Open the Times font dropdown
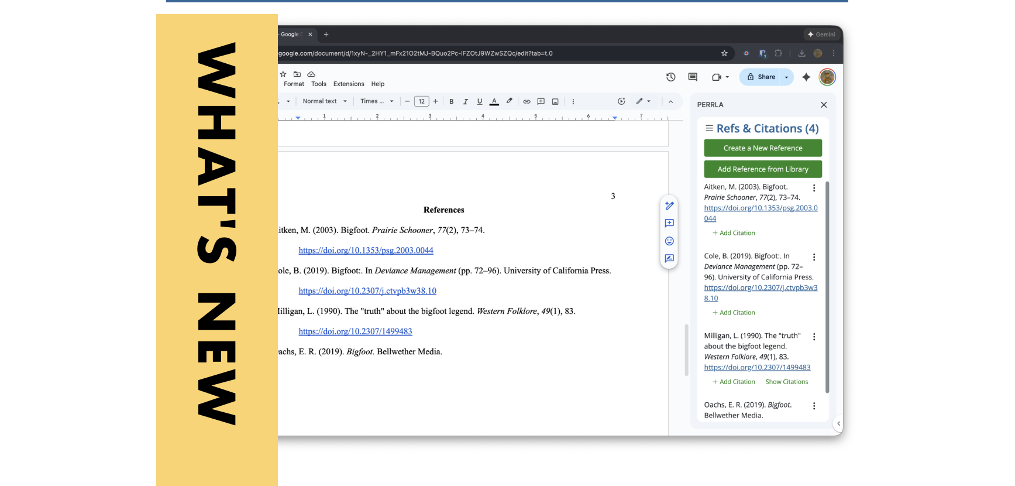The width and height of the screenshot is (1015, 486). tap(377, 101)
